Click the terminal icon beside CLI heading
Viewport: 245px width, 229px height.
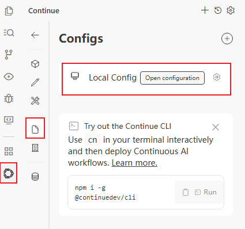(x=74, y=126)
